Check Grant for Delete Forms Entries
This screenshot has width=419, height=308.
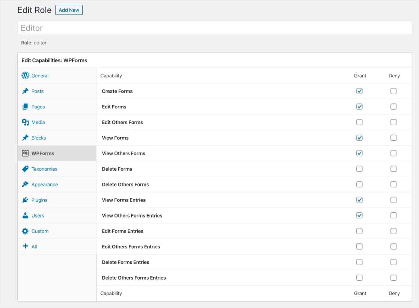359,262
